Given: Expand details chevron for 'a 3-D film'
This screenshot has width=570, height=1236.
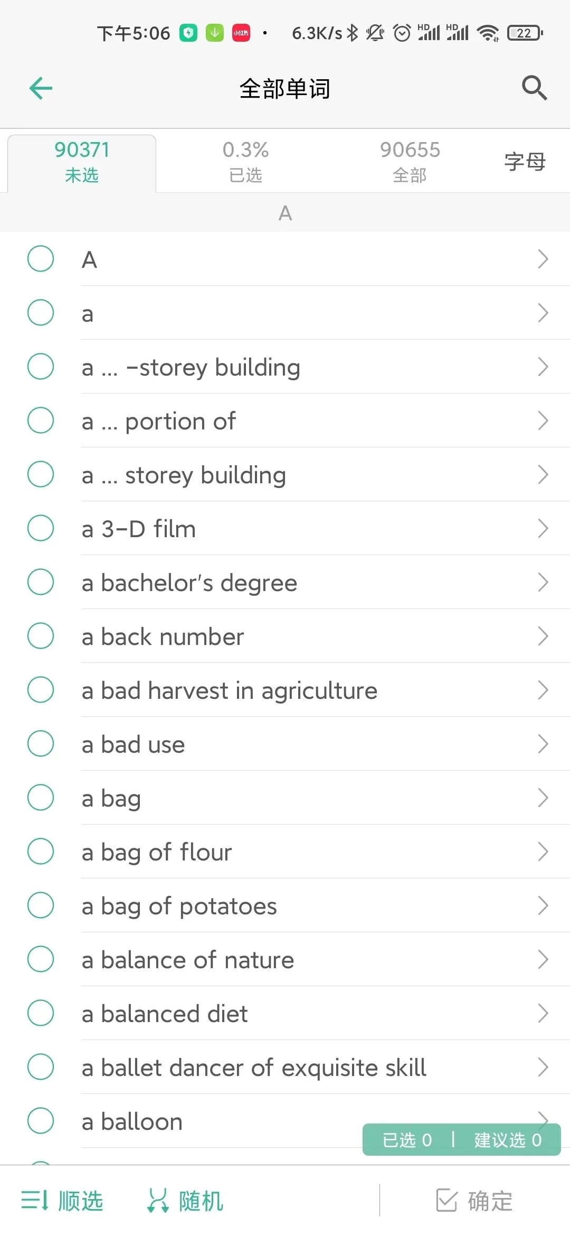Looking at the screenshot, I should (543, 528).
